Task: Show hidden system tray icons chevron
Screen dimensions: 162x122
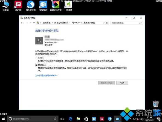Action: point(130,119)
